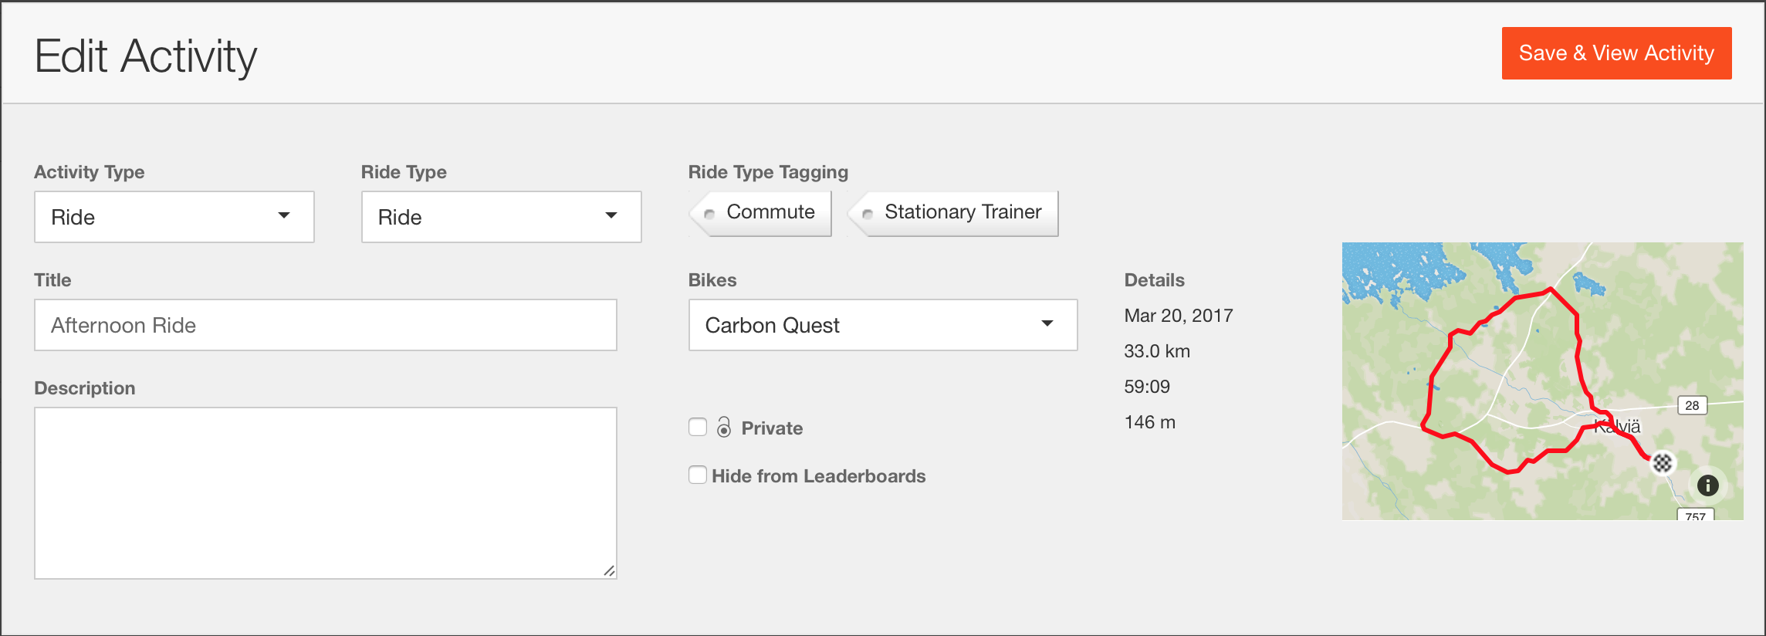This screenshot has width=1766, height=636.
Task: Click the Afternoon Ride title field
Action: tap(325, 325)
